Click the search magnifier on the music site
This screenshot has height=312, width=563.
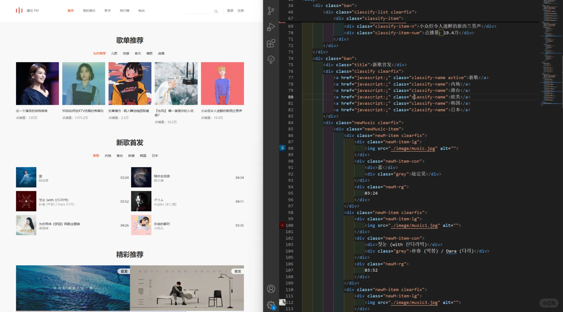(x=216, y=11)
